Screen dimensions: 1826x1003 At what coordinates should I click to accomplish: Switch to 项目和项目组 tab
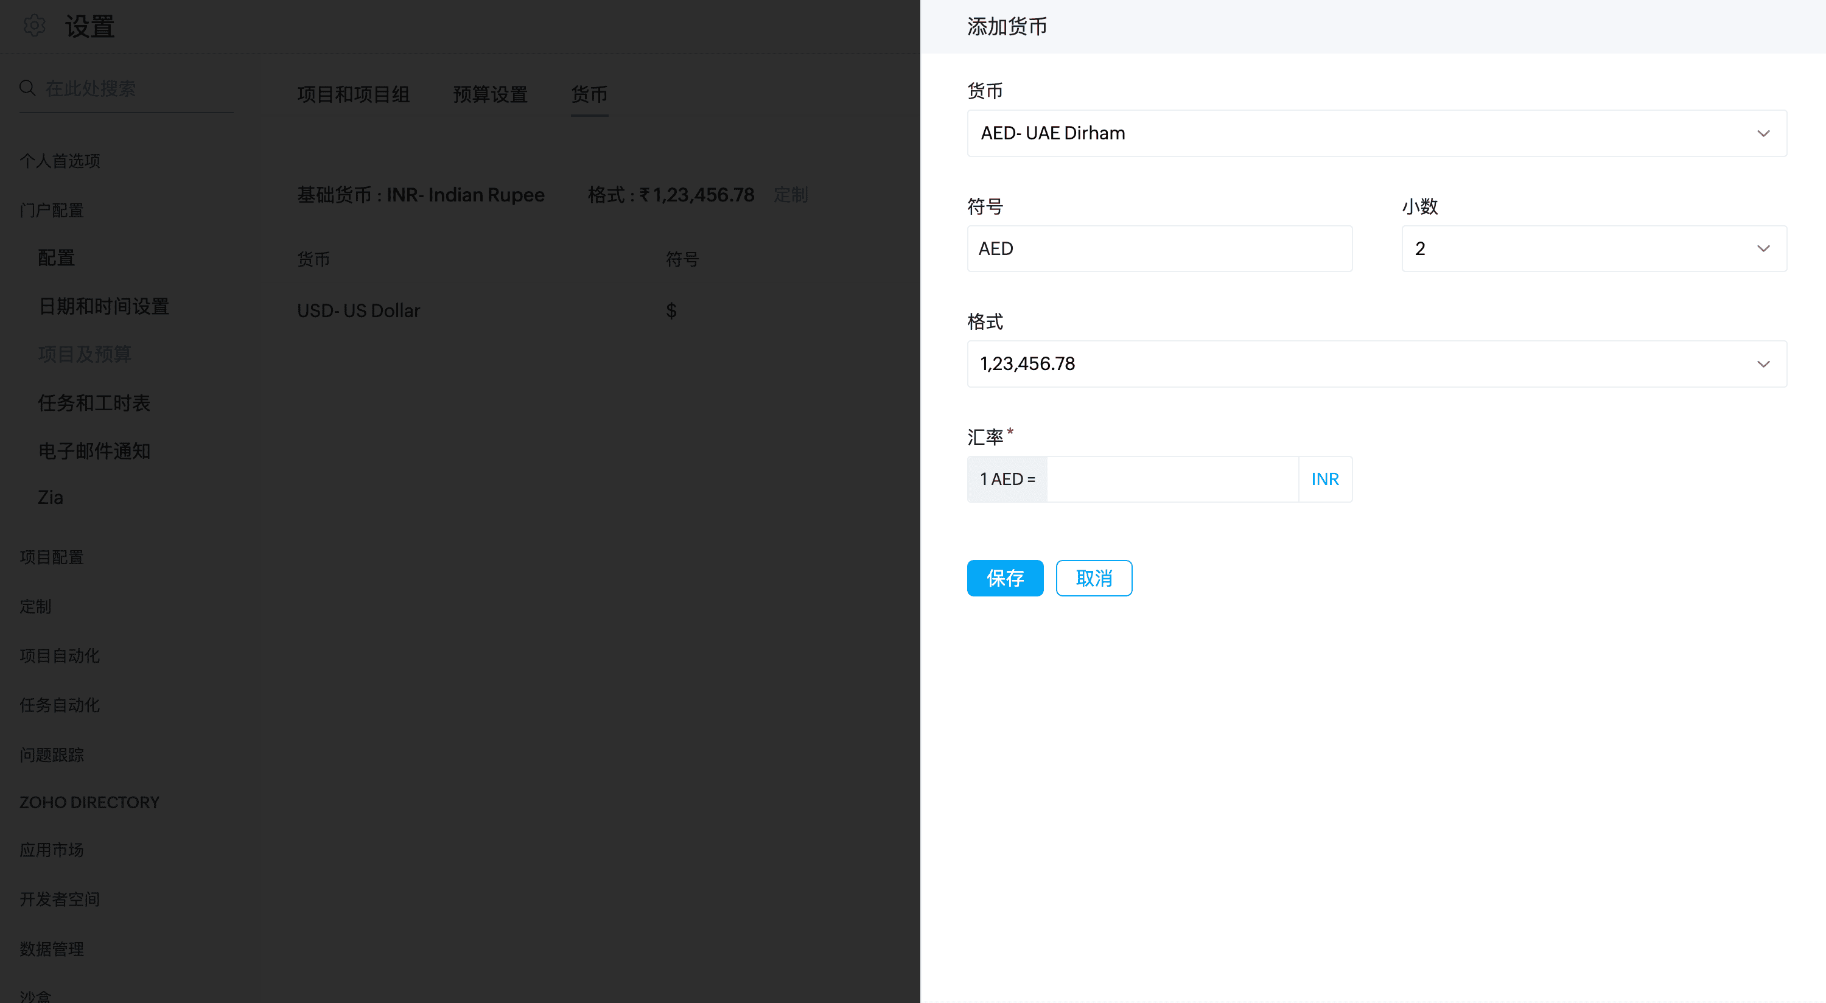click(x=353, y=94)
